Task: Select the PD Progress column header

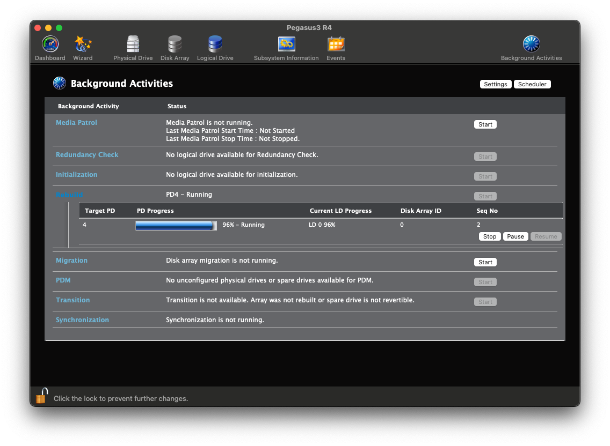Action: (x=155, y=211)
